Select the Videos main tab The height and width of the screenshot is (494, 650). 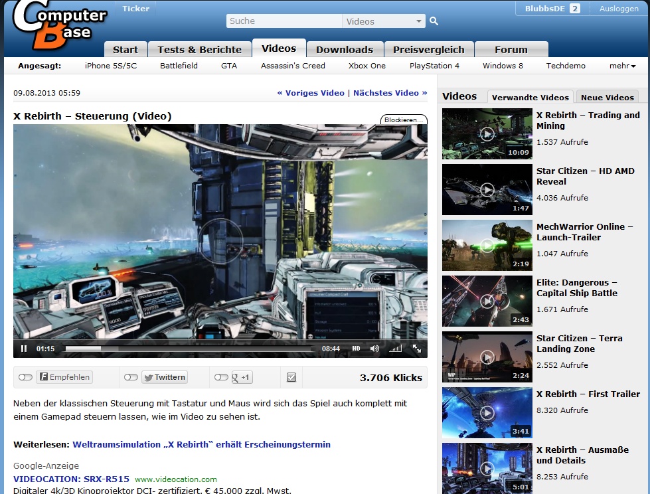coord(279,48)
